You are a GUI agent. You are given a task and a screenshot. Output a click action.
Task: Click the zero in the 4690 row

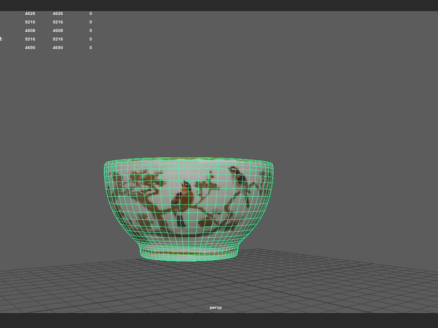click(90, 48)
